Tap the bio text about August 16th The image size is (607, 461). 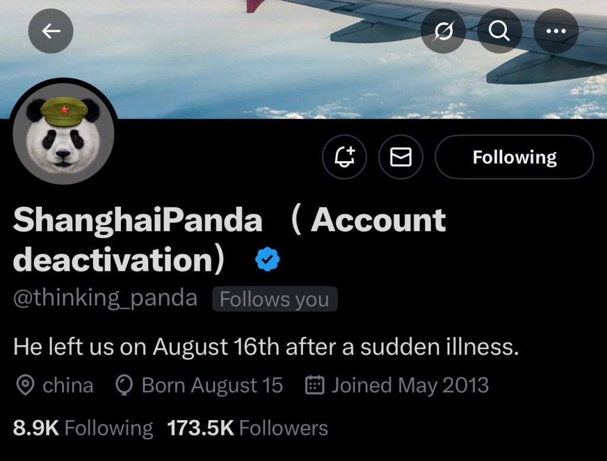[266, 346]
